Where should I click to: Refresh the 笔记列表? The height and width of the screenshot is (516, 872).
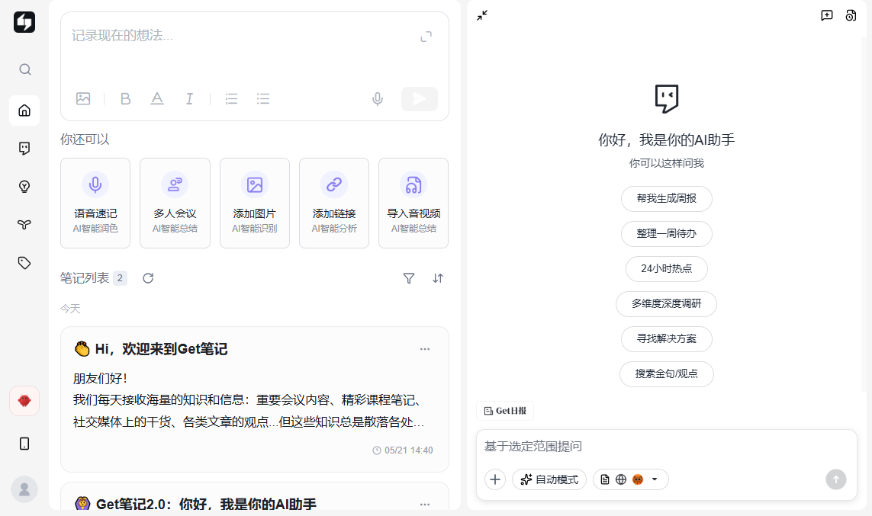point(148,278)
